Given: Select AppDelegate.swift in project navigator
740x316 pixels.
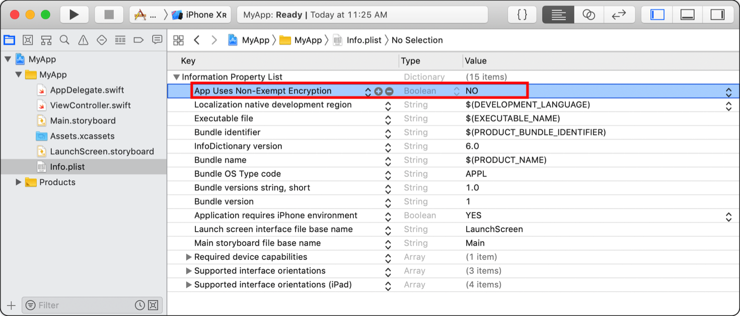Looking at the screenshot, I should coord(87,90).
